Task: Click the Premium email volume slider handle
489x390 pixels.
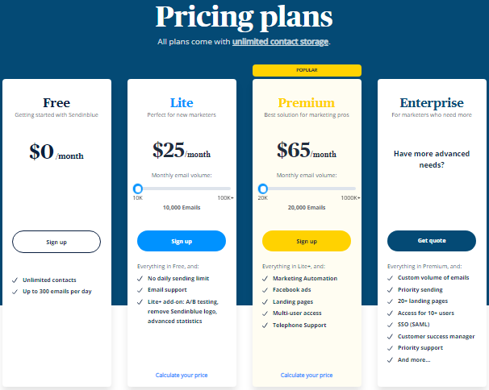Action: point(263,189)
